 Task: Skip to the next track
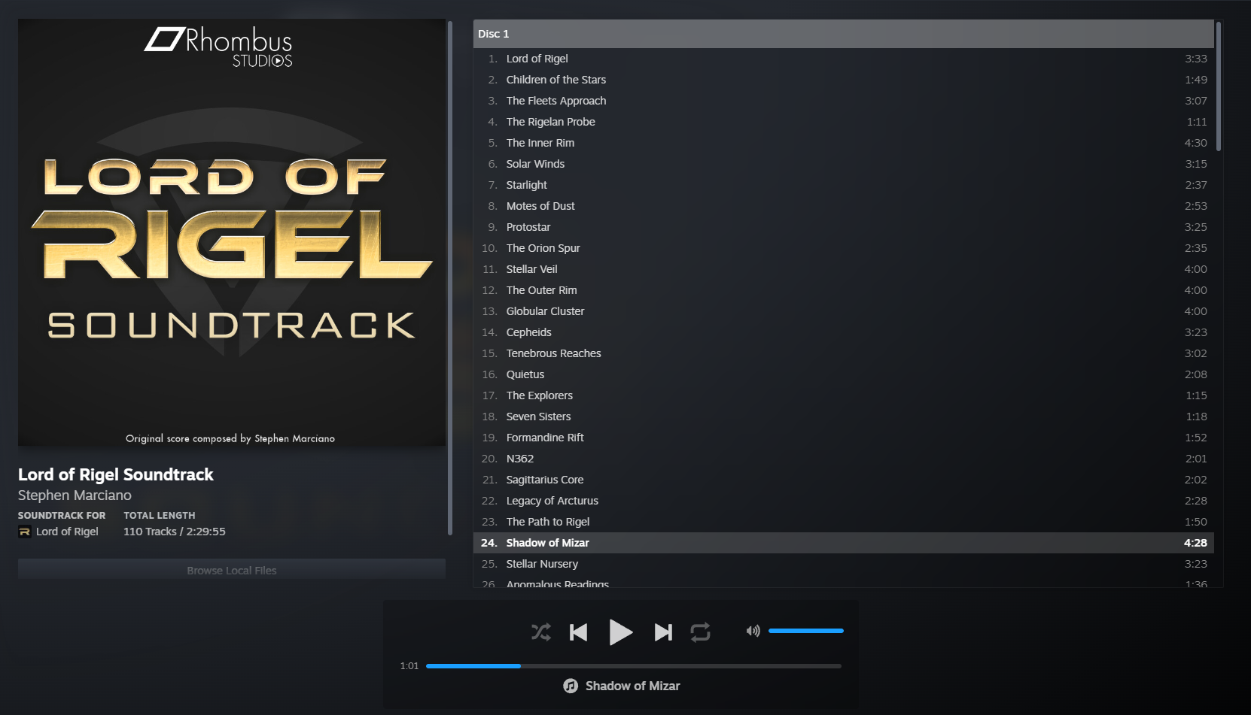coord(663,632)
